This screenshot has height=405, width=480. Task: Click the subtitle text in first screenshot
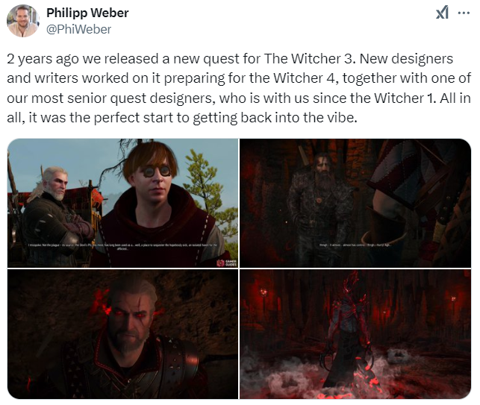click(x=122, y=247)
